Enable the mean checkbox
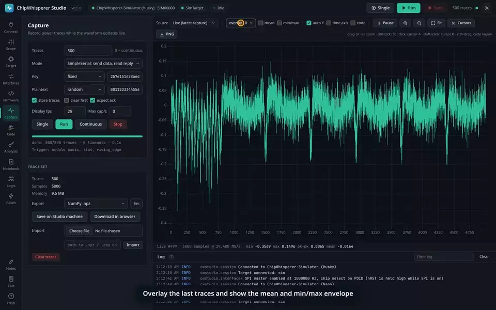 260,23
